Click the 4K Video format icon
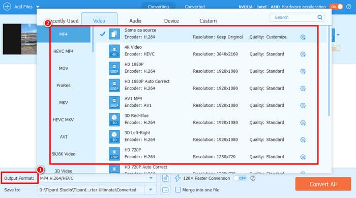 (114, 51)
